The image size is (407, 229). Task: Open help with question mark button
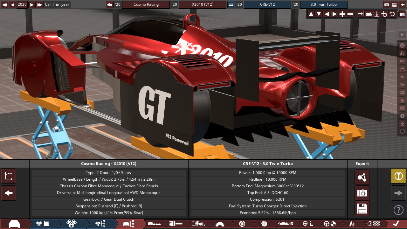(x=398, y=210)
